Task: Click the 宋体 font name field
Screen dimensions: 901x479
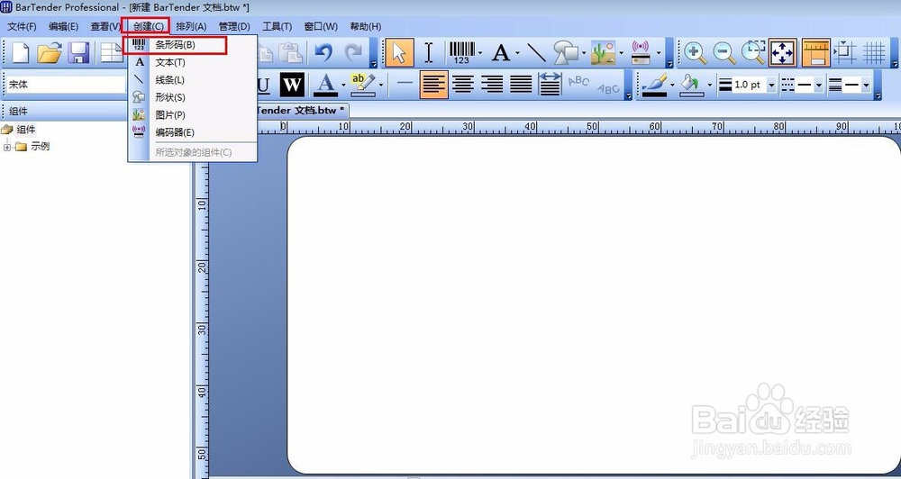Action: point(65,85)
